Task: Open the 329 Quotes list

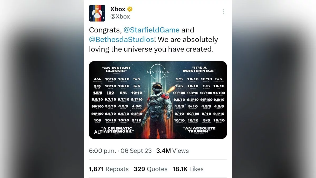Action: (x=150, y=169)
